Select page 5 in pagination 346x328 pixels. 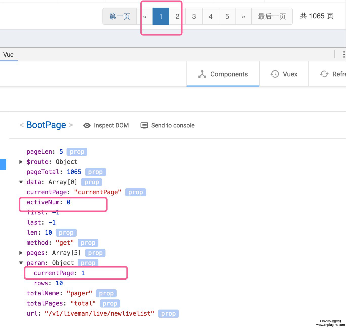point(227,16)
